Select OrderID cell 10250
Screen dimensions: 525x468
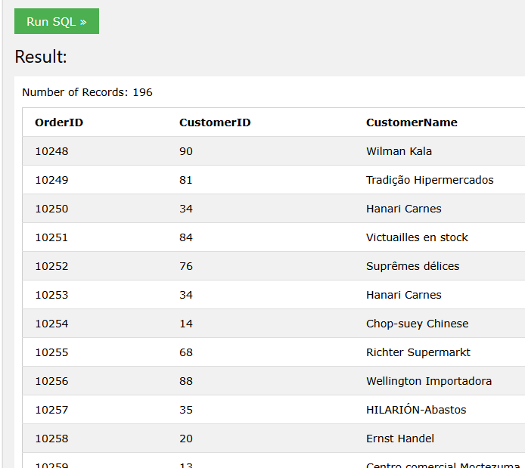click(51, 209)
